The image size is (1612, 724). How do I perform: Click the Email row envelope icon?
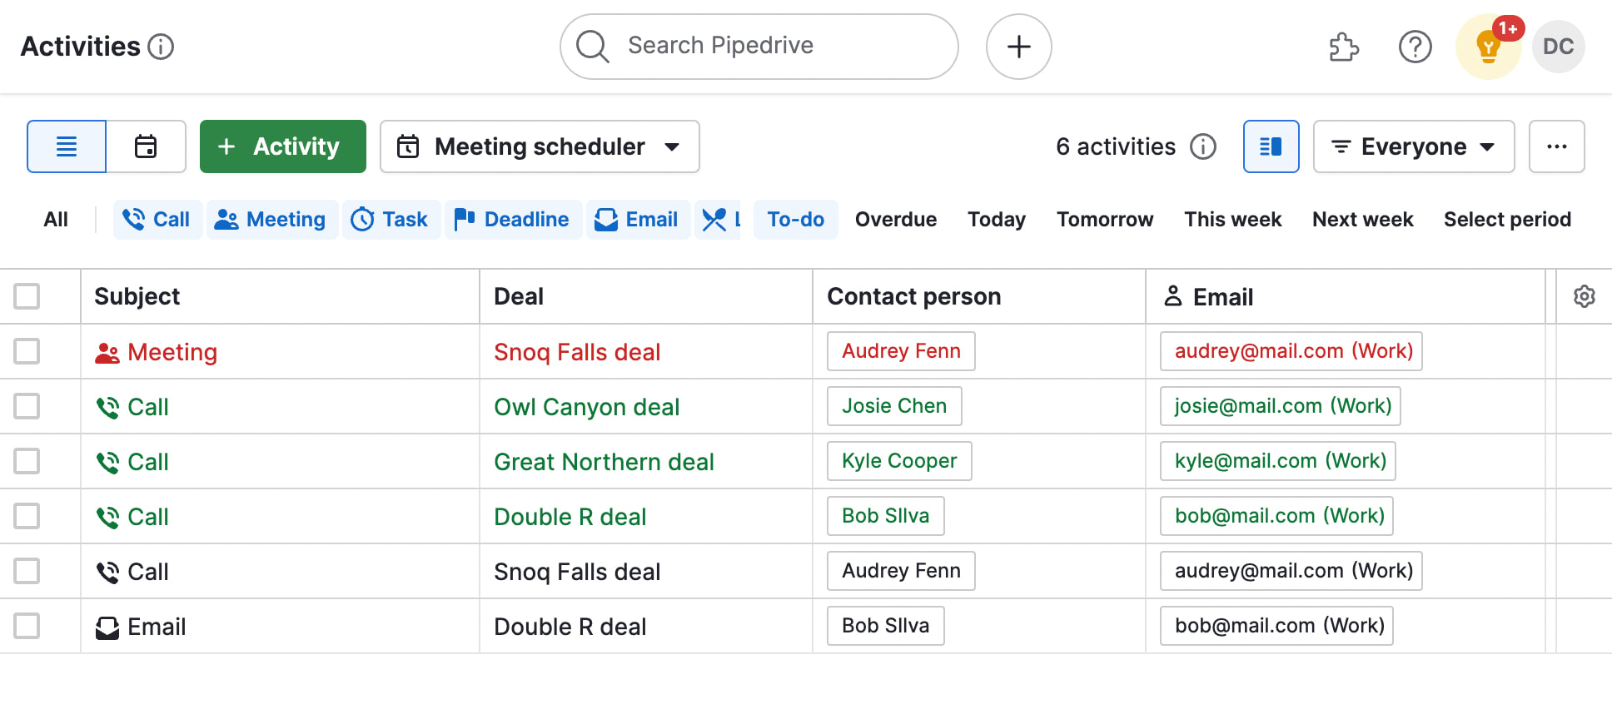[107, 627]
